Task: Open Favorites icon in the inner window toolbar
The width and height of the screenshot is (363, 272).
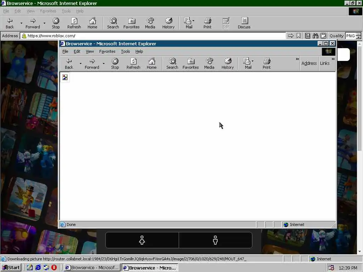Action: 190,64
